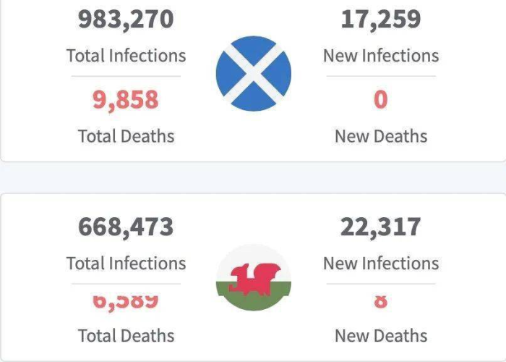Click Scotland total deaths 9,858
The height and width of the screenshot is (362, 506).
click(126, 100)
